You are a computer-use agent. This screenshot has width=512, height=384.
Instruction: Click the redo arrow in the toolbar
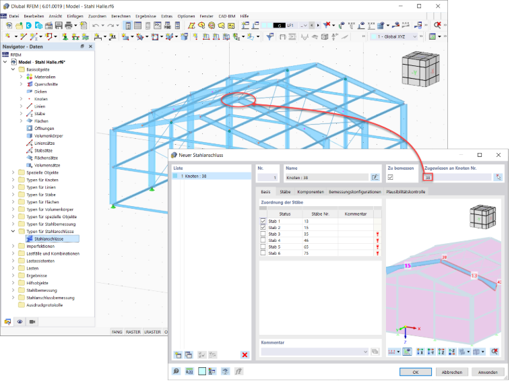coord(110,26)
